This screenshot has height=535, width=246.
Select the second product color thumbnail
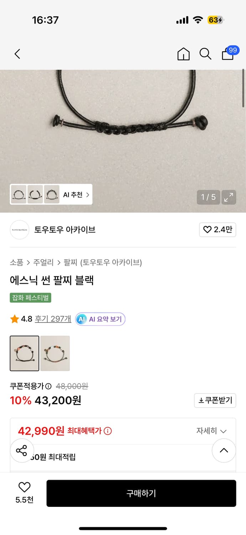tap(55, 353)
